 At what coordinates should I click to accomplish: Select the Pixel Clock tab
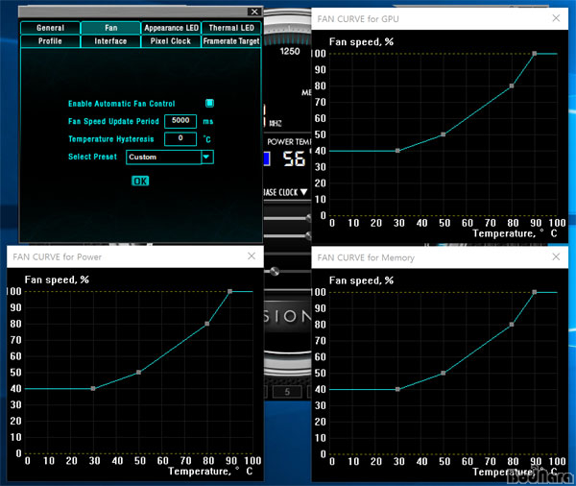coord(170,41)
